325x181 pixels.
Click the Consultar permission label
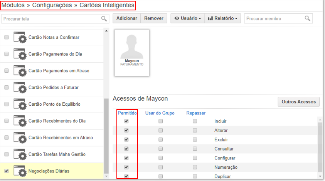(x=224, y=149)
